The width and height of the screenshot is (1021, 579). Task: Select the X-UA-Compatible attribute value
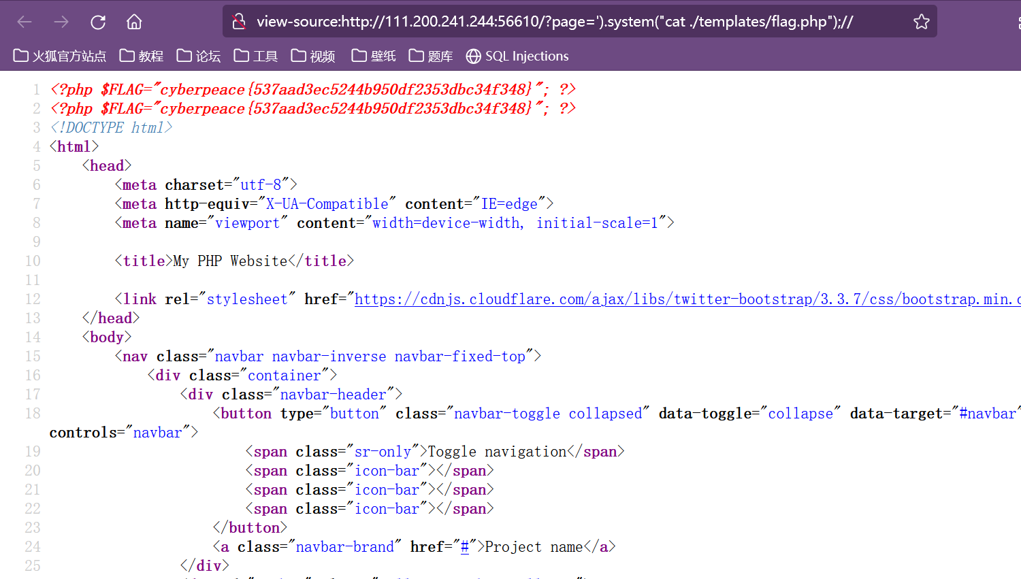[327, 204]
